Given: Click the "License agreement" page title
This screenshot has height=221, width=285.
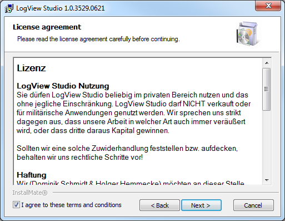Looking at the screenshot, I should (x=47, y=27).
